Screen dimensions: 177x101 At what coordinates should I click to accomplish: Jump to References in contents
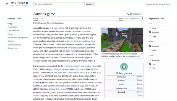[x=12, y=48]
